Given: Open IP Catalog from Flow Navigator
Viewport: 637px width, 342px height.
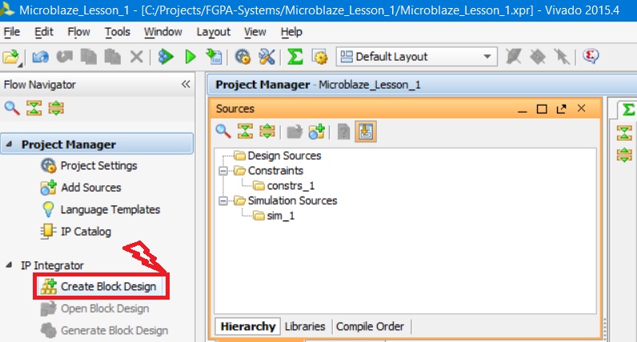Looking at the screenshot, I should coord(86,232).
